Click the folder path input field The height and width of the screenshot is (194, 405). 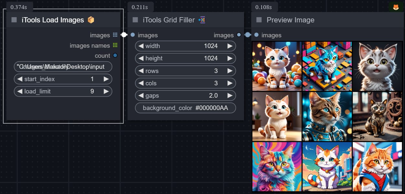point(63,67)
